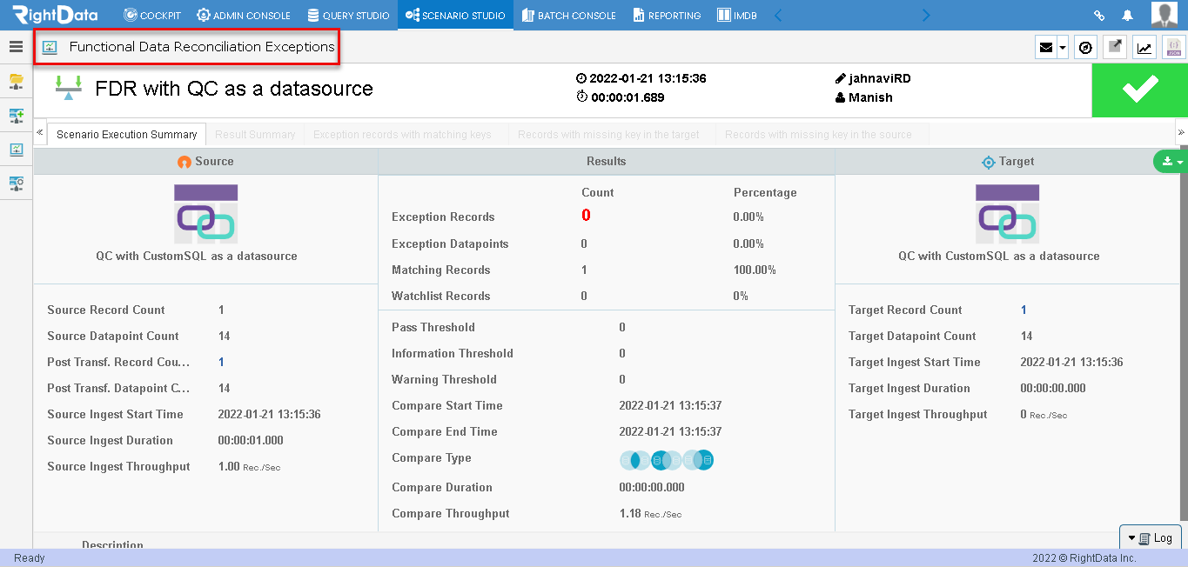Click the envelope email button
This screenshot has width=1188, height=567.
click(x=1046, y=48)
